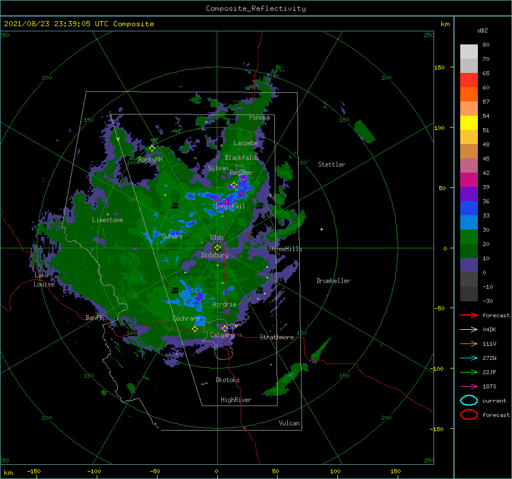Click the Sundre city label
This screenshot has width=512, height=479.
172,236
